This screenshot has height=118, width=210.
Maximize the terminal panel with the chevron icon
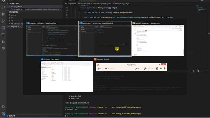click(x=202, y=71)
